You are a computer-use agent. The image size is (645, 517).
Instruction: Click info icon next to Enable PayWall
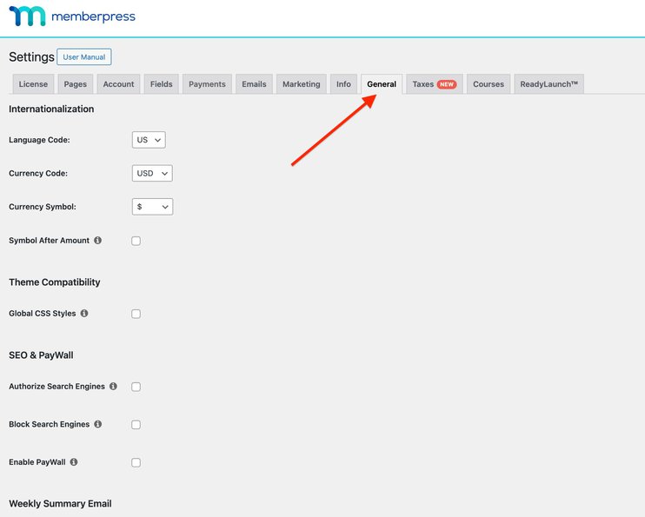pos(74,462)
